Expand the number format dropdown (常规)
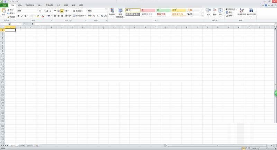Image resolution: width=277 pixels, height=150 pixels. 106,11
